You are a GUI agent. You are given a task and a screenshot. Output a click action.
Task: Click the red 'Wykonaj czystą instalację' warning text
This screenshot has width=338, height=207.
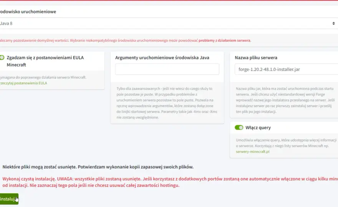pyautogui.click(x=170, y=182)
